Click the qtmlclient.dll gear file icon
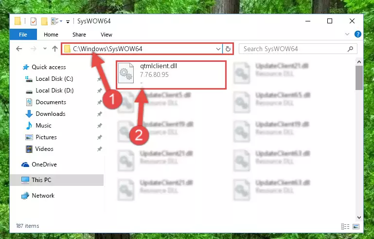 coord(126,73)
